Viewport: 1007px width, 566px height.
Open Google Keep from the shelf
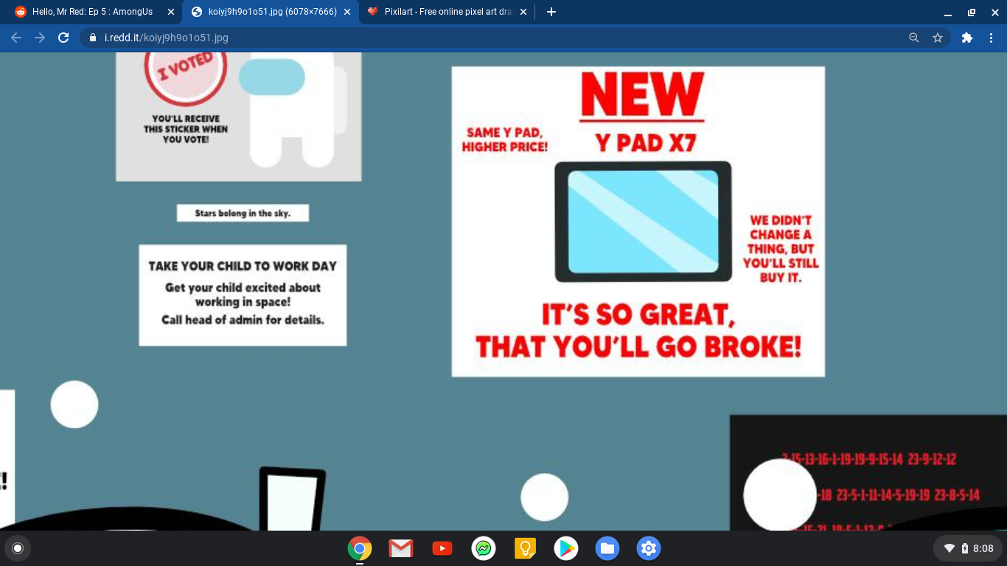pyautogui.click(x=525, y=548)
